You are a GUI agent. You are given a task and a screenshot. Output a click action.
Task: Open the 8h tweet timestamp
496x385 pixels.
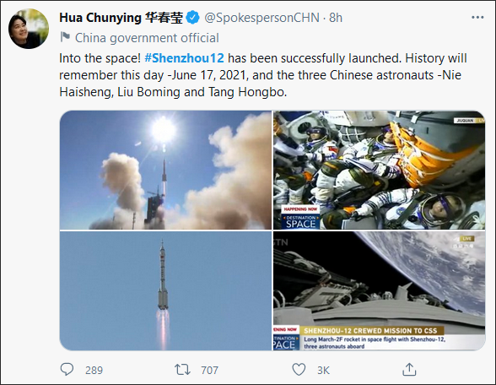pos(336,18)
